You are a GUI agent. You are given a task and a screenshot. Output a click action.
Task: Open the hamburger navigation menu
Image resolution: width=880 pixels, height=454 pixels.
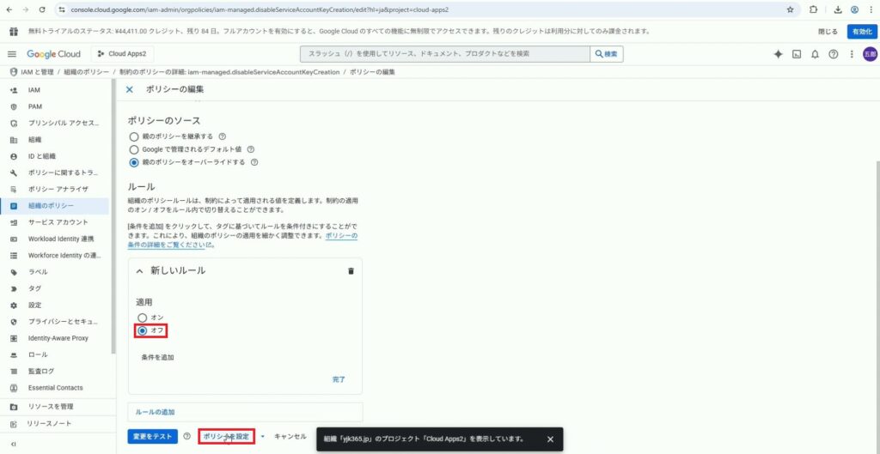click(12, 54)
